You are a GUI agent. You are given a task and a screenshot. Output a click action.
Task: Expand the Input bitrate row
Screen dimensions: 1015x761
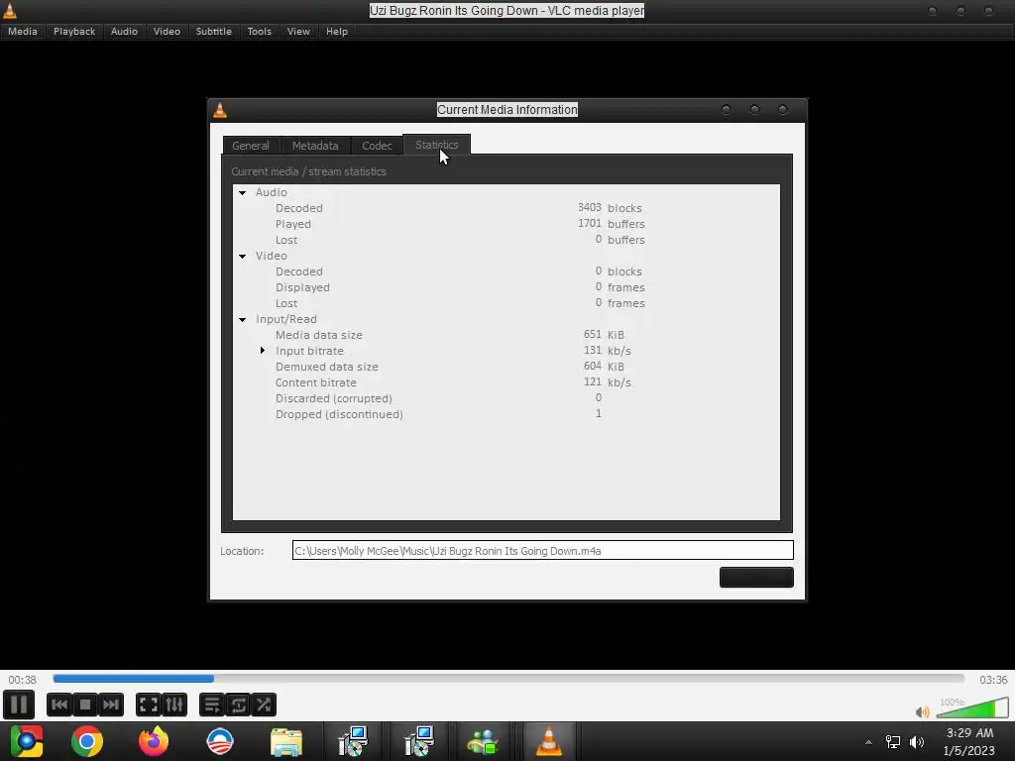tap(262, 351)
